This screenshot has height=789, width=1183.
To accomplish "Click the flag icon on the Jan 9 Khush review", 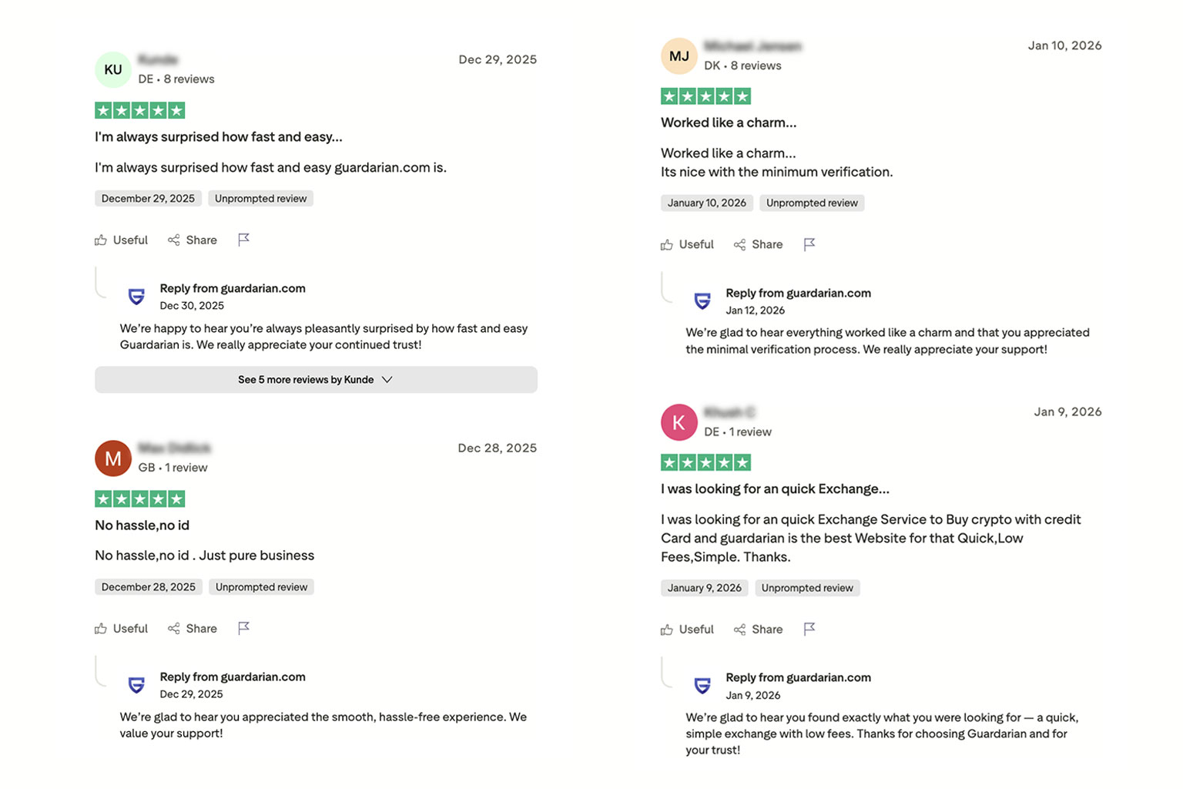I will point(809,629).
